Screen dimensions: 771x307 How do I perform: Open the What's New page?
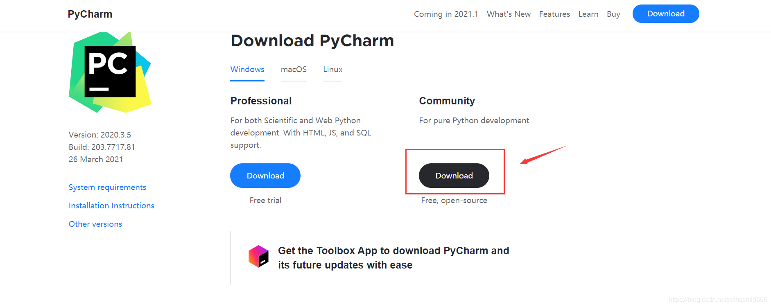(509, 14)
